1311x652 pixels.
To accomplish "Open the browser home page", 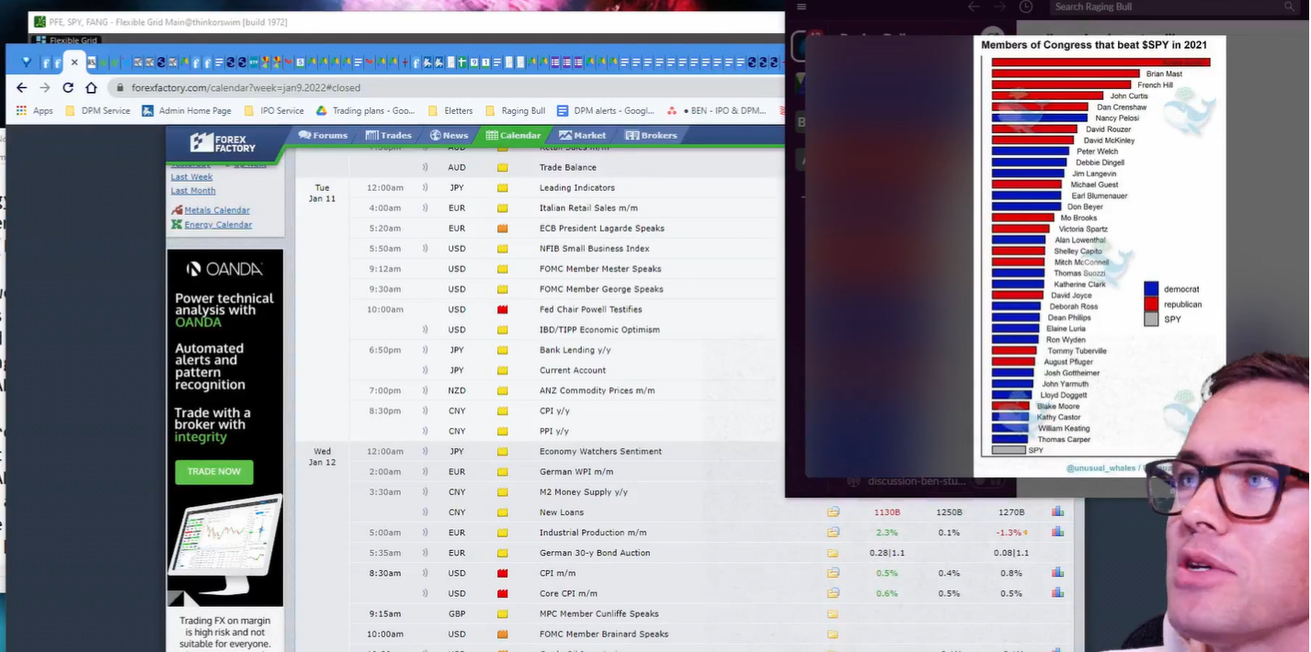I will point(91,87).
